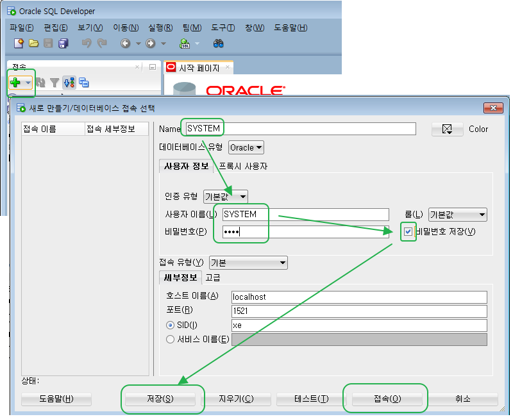
Task: Open the 보기 menu
Action: 90,28
